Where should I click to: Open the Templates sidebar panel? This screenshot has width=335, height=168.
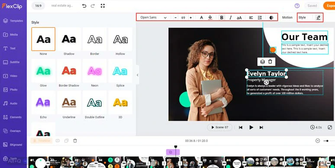13,21
